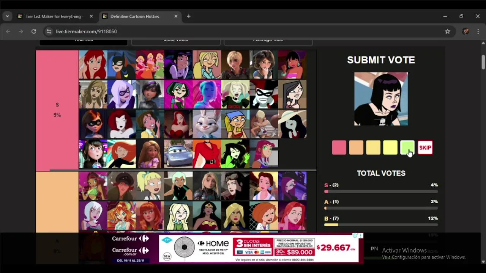Screen dimensions: 486x273
Task: Select the Belle thumbnail in A tier
Action: tap(264, 186)
